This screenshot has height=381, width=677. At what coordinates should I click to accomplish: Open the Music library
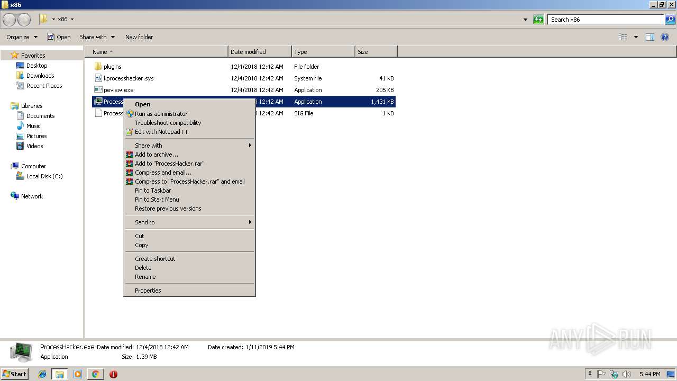click(x=33, y=126)
